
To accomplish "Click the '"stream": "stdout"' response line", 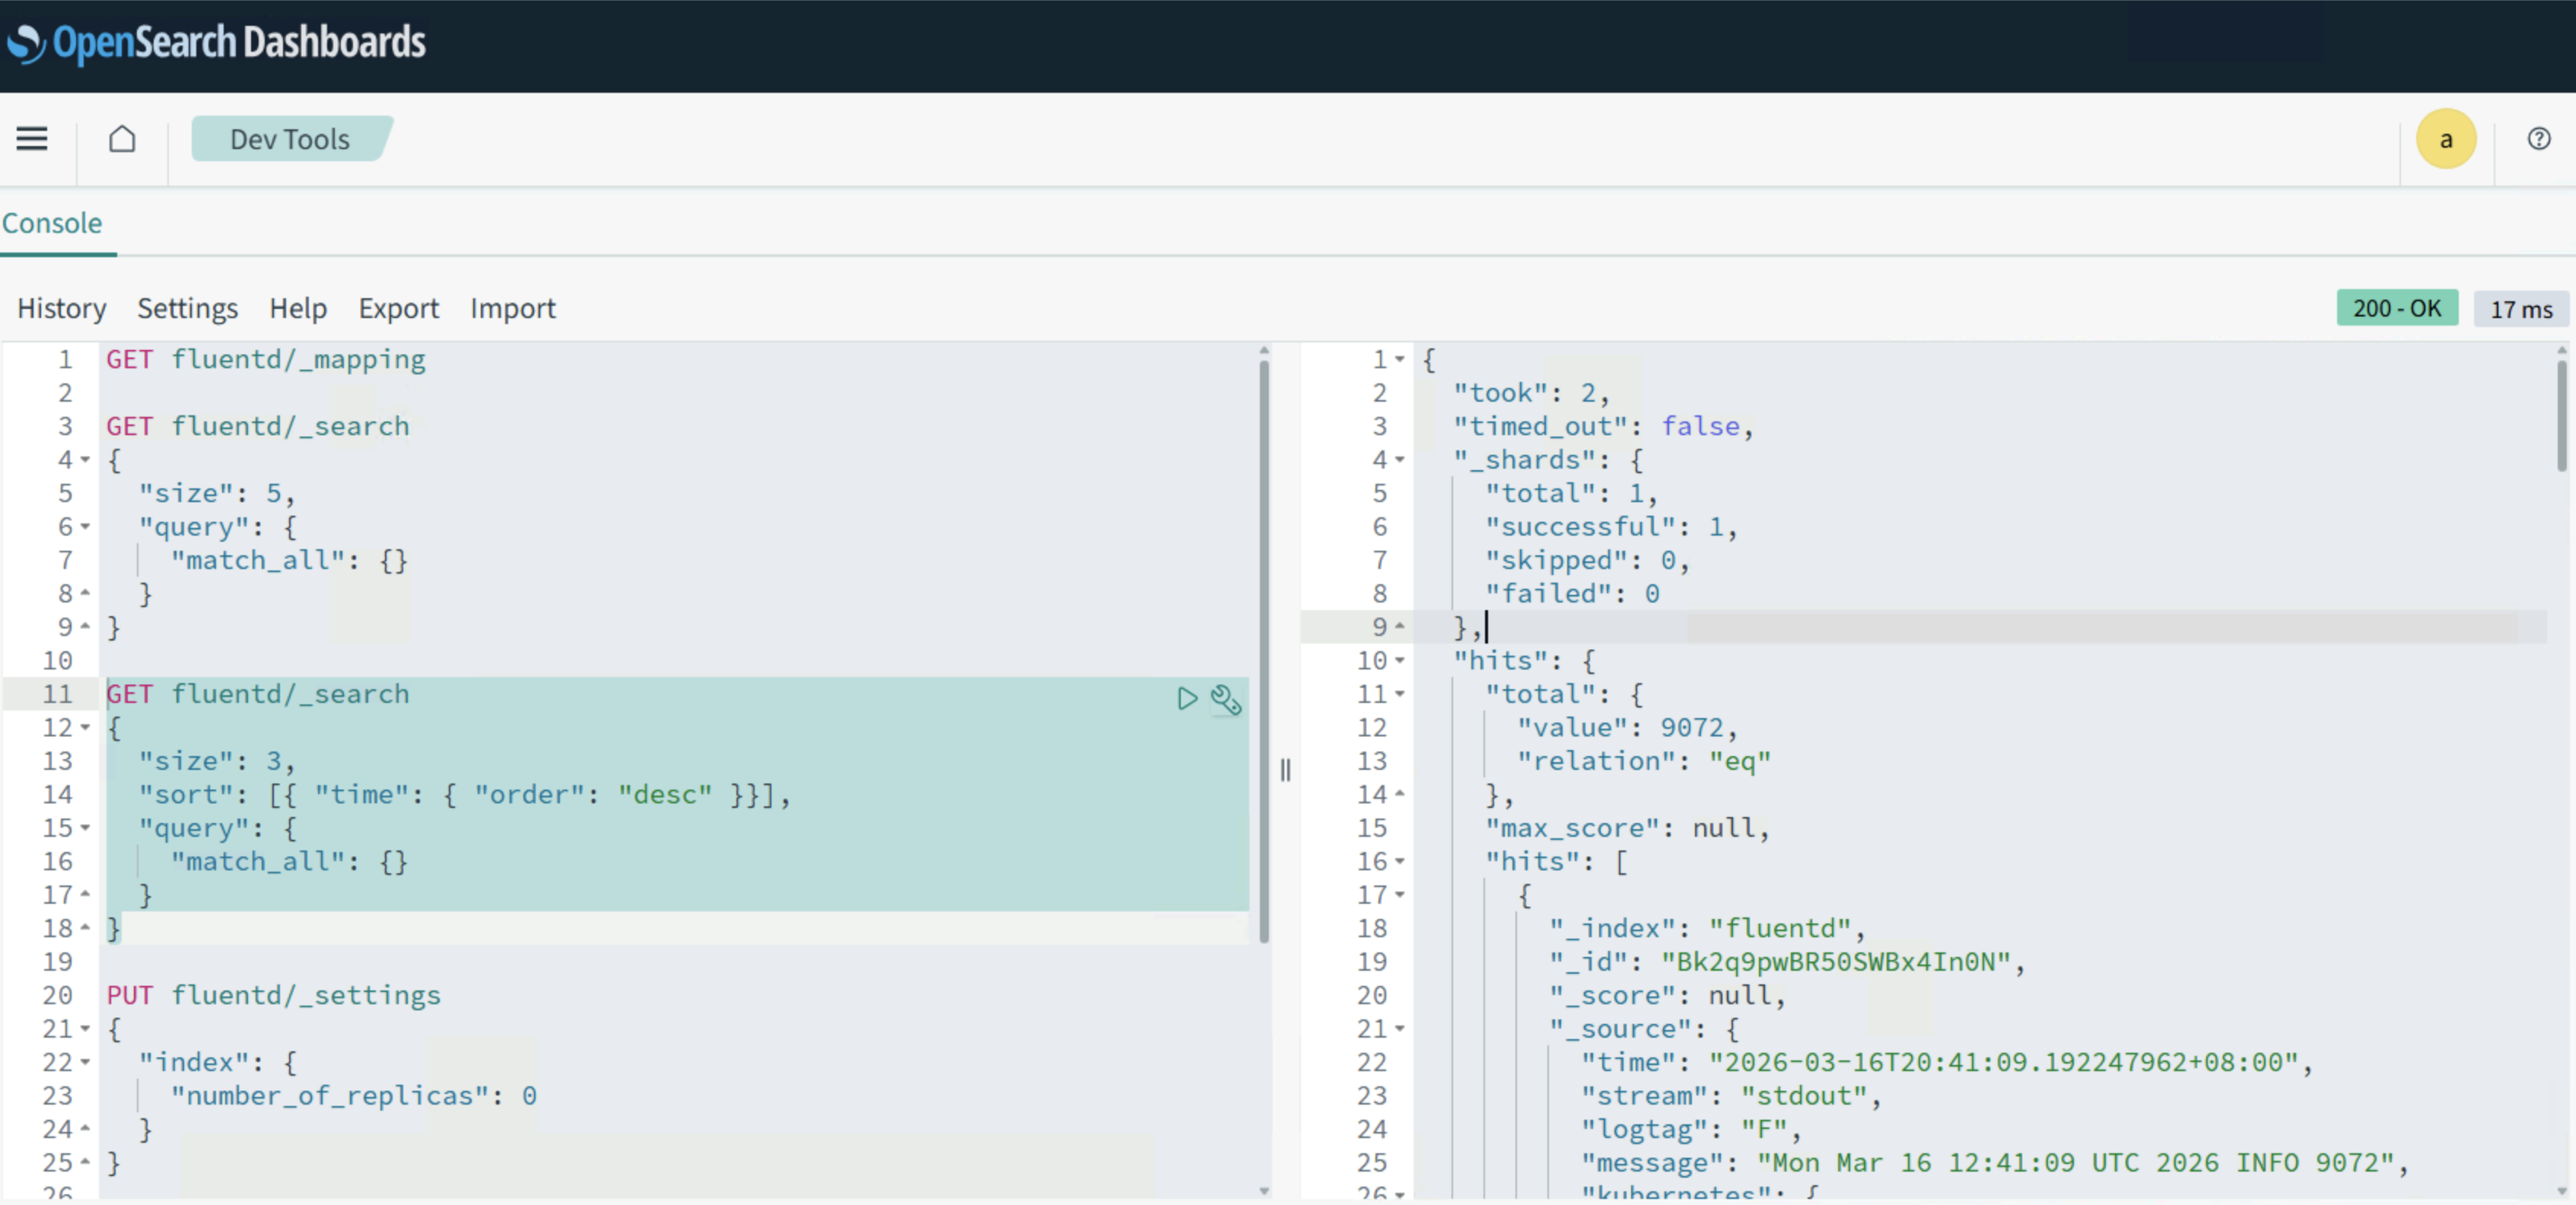I will (1731, 1096).
